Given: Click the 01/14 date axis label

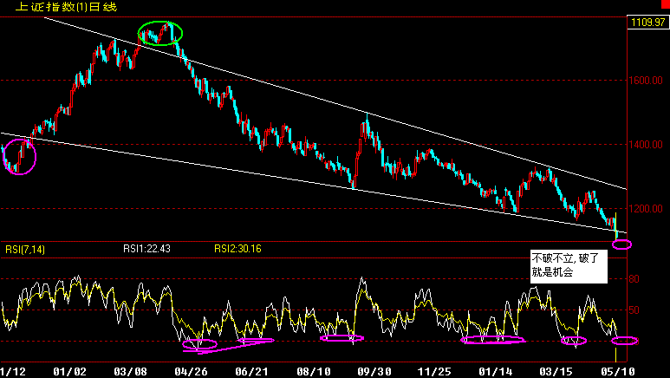Looking at the screenshot, I should click(495, 372).
